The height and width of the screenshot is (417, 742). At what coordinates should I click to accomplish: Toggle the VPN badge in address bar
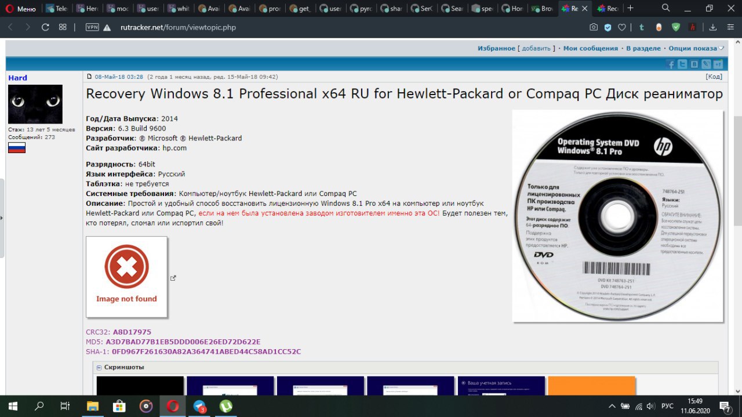coord(92,27)
